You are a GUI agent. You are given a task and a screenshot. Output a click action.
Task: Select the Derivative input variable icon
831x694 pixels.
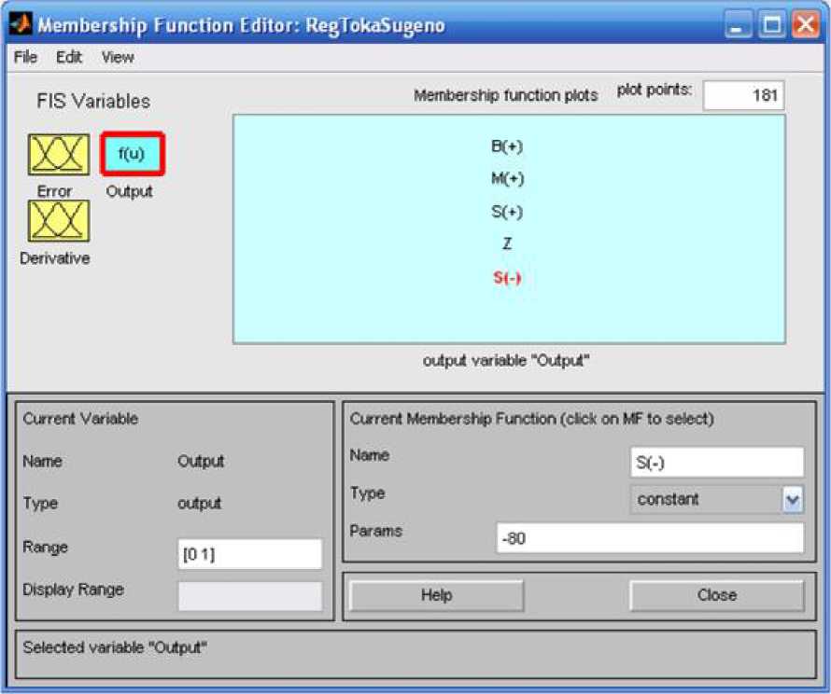pyautogui.click(x=59, y=221)
